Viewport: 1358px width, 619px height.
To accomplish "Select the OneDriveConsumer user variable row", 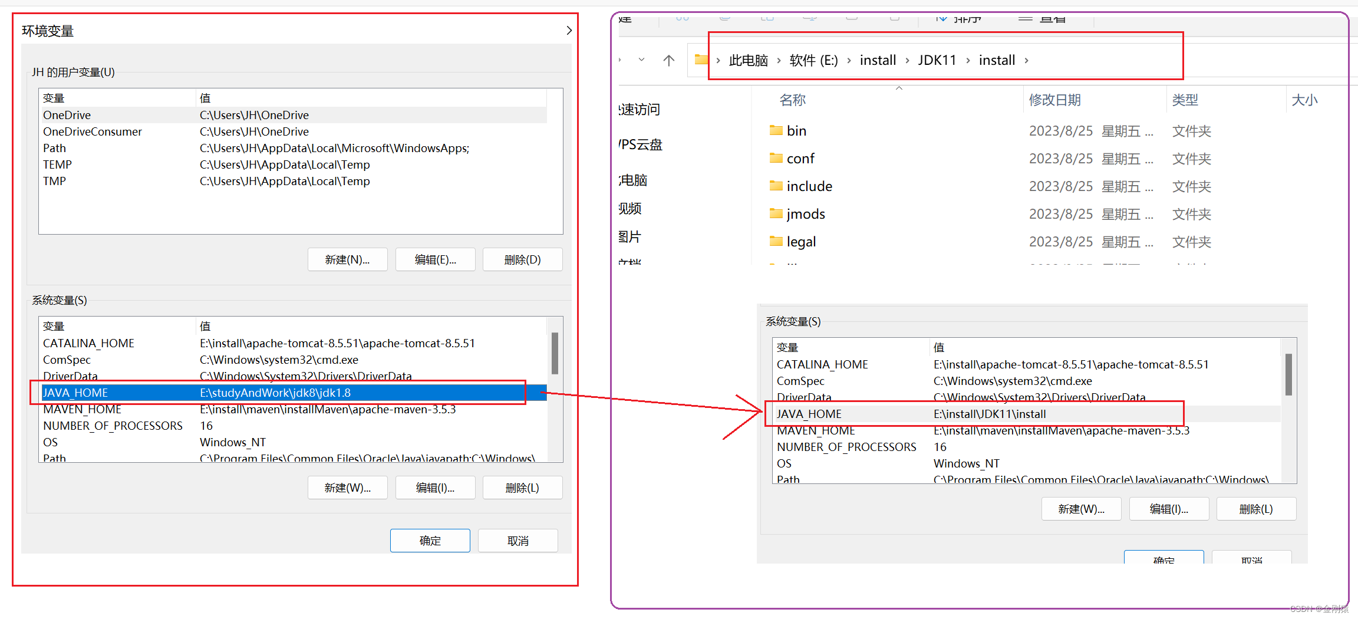I will pos(294,131).
